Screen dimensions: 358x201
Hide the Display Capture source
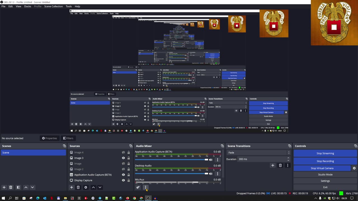click(123, 180)
